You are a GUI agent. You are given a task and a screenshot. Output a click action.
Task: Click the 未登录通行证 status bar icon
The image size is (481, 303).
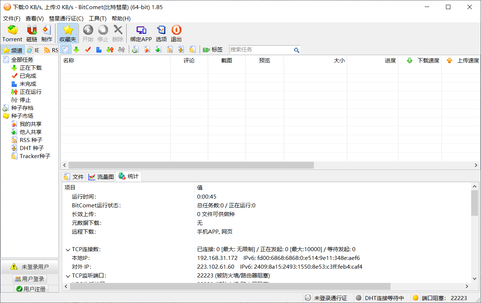coord(308,298)
